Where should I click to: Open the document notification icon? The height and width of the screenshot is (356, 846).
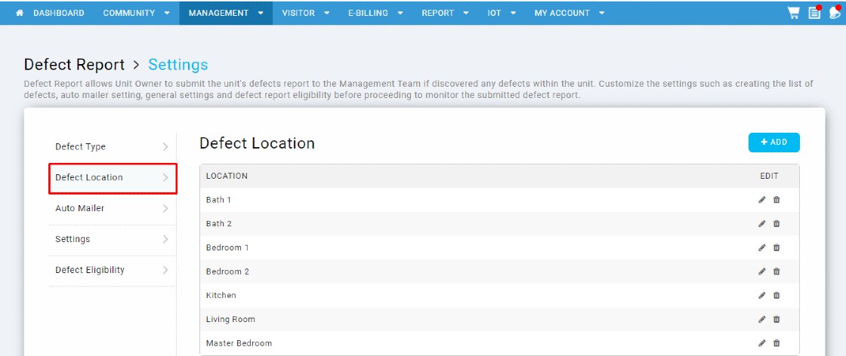(815, 12)
